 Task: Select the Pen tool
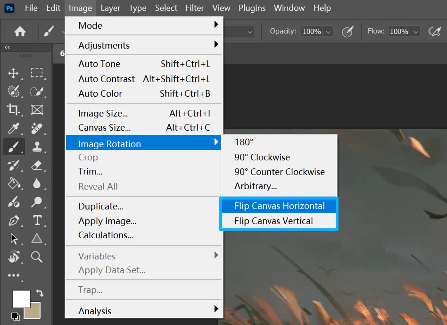click(x=13, y=220)
